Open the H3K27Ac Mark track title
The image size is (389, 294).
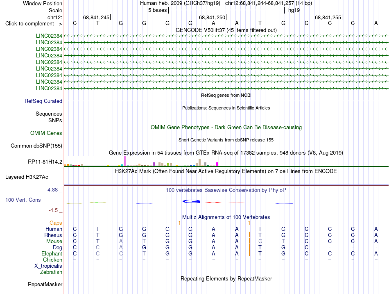point(226,171)
